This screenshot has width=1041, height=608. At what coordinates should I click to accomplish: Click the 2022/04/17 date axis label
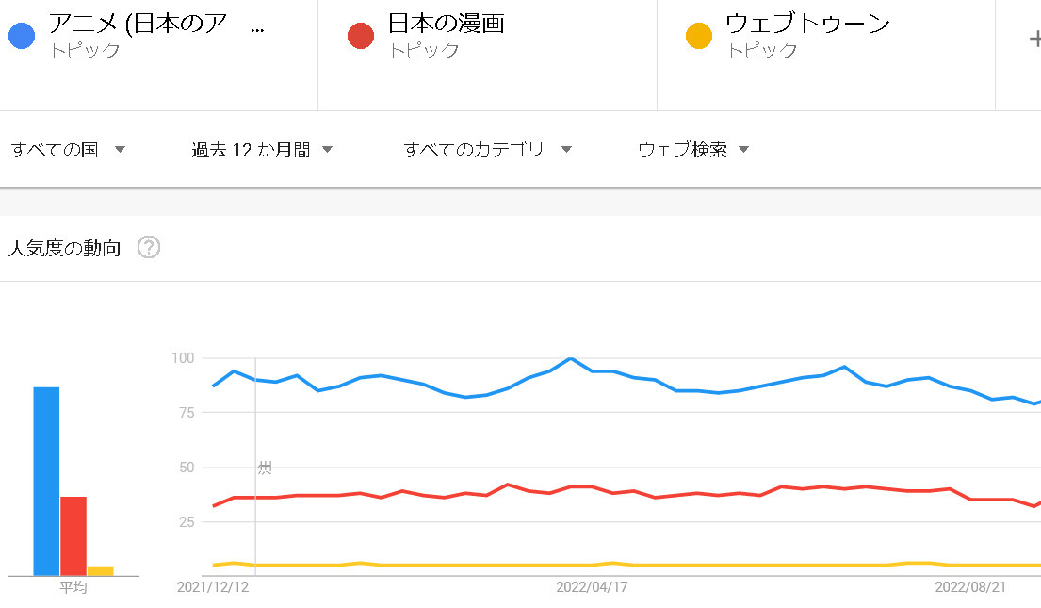click(x=592, y=586)
